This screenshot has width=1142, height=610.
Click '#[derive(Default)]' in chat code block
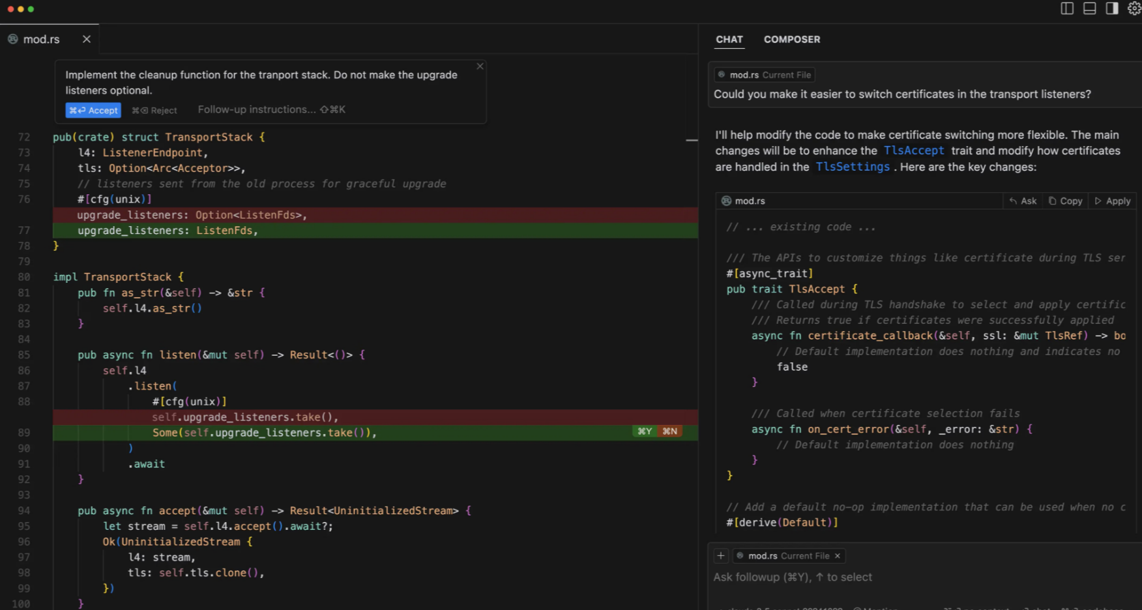[x=782, y=523]
